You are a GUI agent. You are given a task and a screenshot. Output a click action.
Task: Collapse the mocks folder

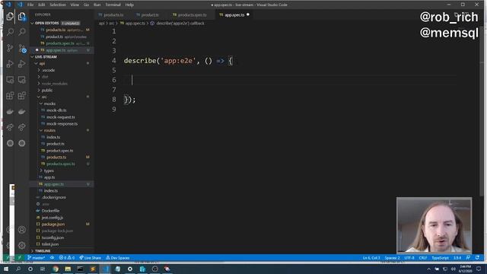coord(41,104)
